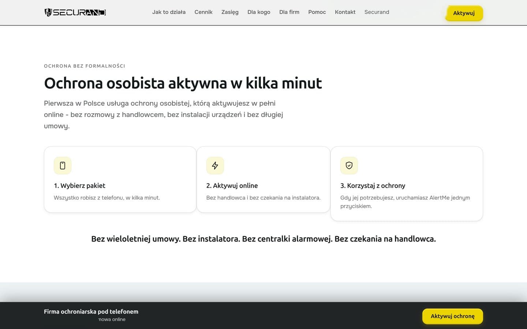Viewport: 527px width, 329px height.
Task: Click the 'Pierwsza w Polsce usługa ochrony osobistej' paragraph
Action: click(x=164, y=114)
